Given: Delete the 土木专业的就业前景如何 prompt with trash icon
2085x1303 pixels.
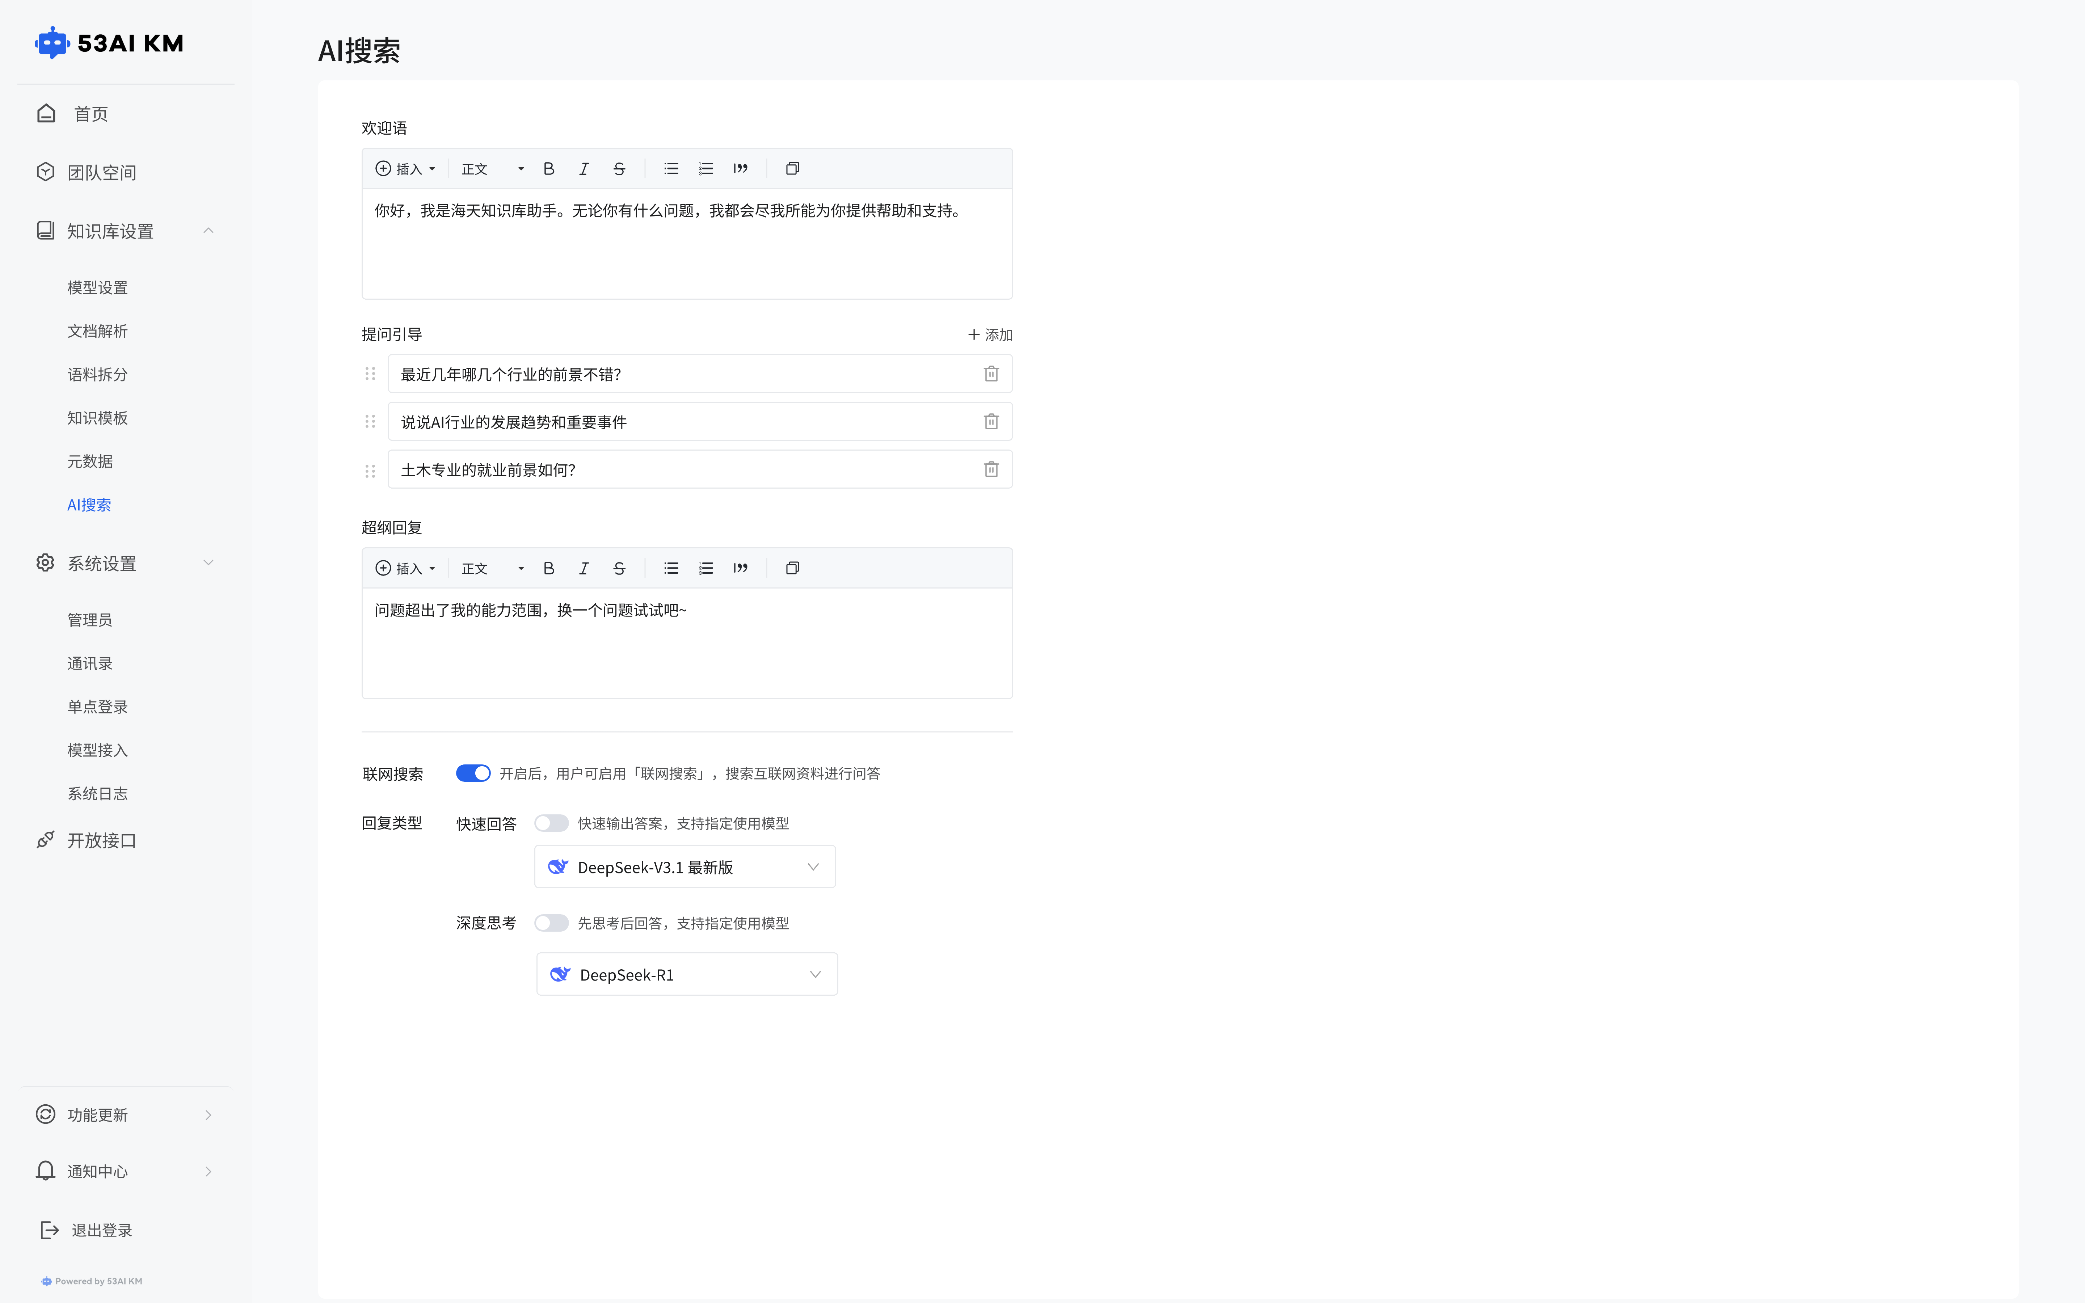Looking at the screenshot, I should click(x=991, y=470).
